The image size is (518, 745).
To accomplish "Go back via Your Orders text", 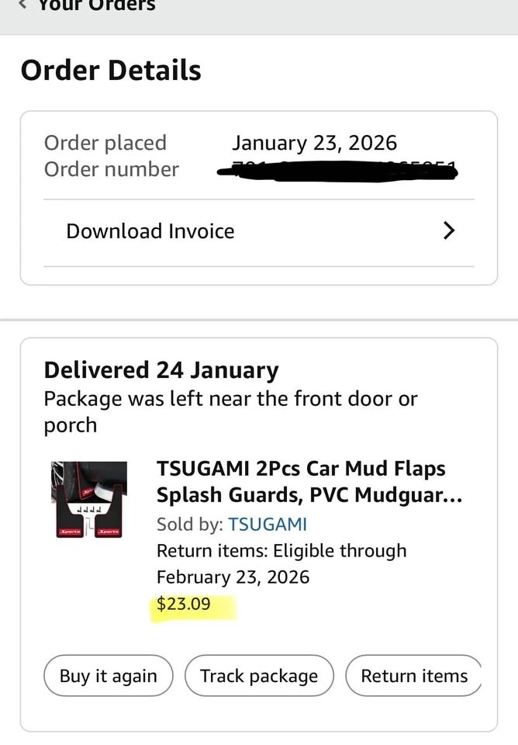I will (x=97, y=5).
